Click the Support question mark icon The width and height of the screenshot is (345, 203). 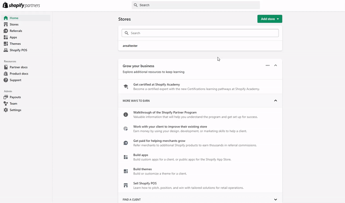tap(6, 80)
